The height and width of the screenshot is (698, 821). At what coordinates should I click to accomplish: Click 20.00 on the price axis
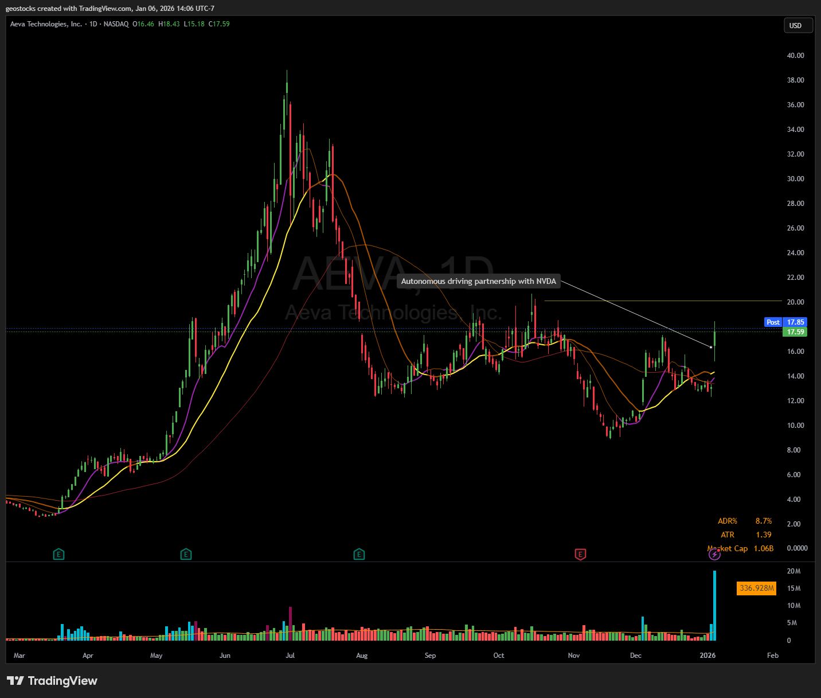(x=796, y=302)
